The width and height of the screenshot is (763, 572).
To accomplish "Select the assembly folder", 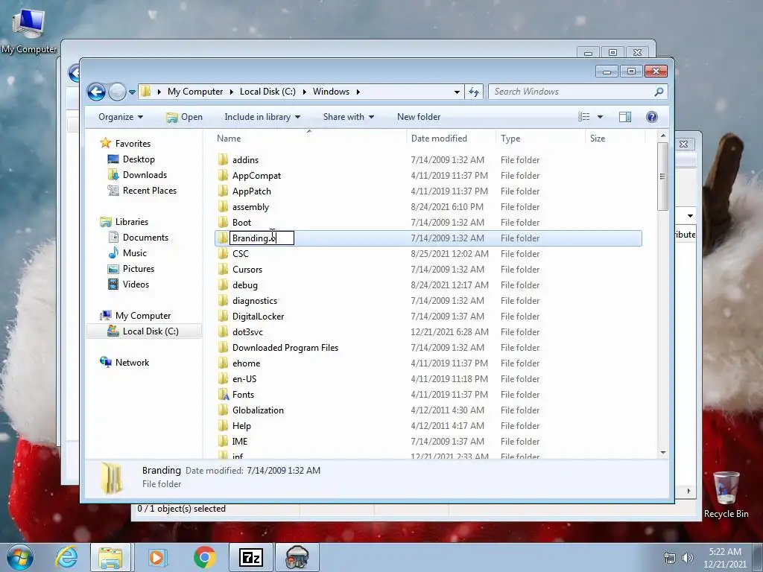I will coord(250,207).
